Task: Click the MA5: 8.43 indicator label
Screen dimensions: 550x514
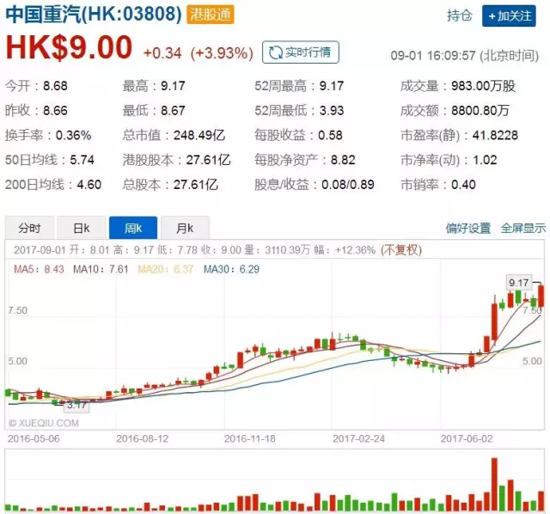Action: tap(39, 269)
